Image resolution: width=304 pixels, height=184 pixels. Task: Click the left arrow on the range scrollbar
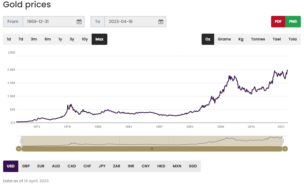click(18, 149)
